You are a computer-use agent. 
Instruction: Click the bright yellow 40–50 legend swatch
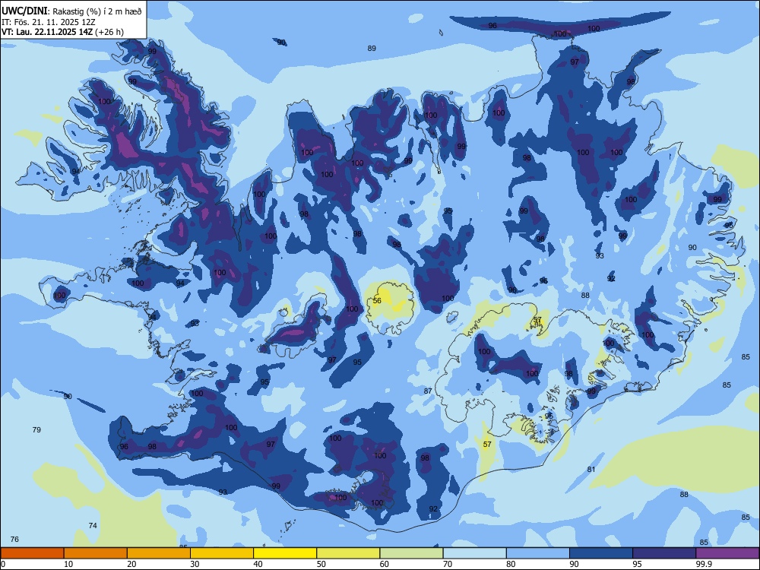point(285,553)
